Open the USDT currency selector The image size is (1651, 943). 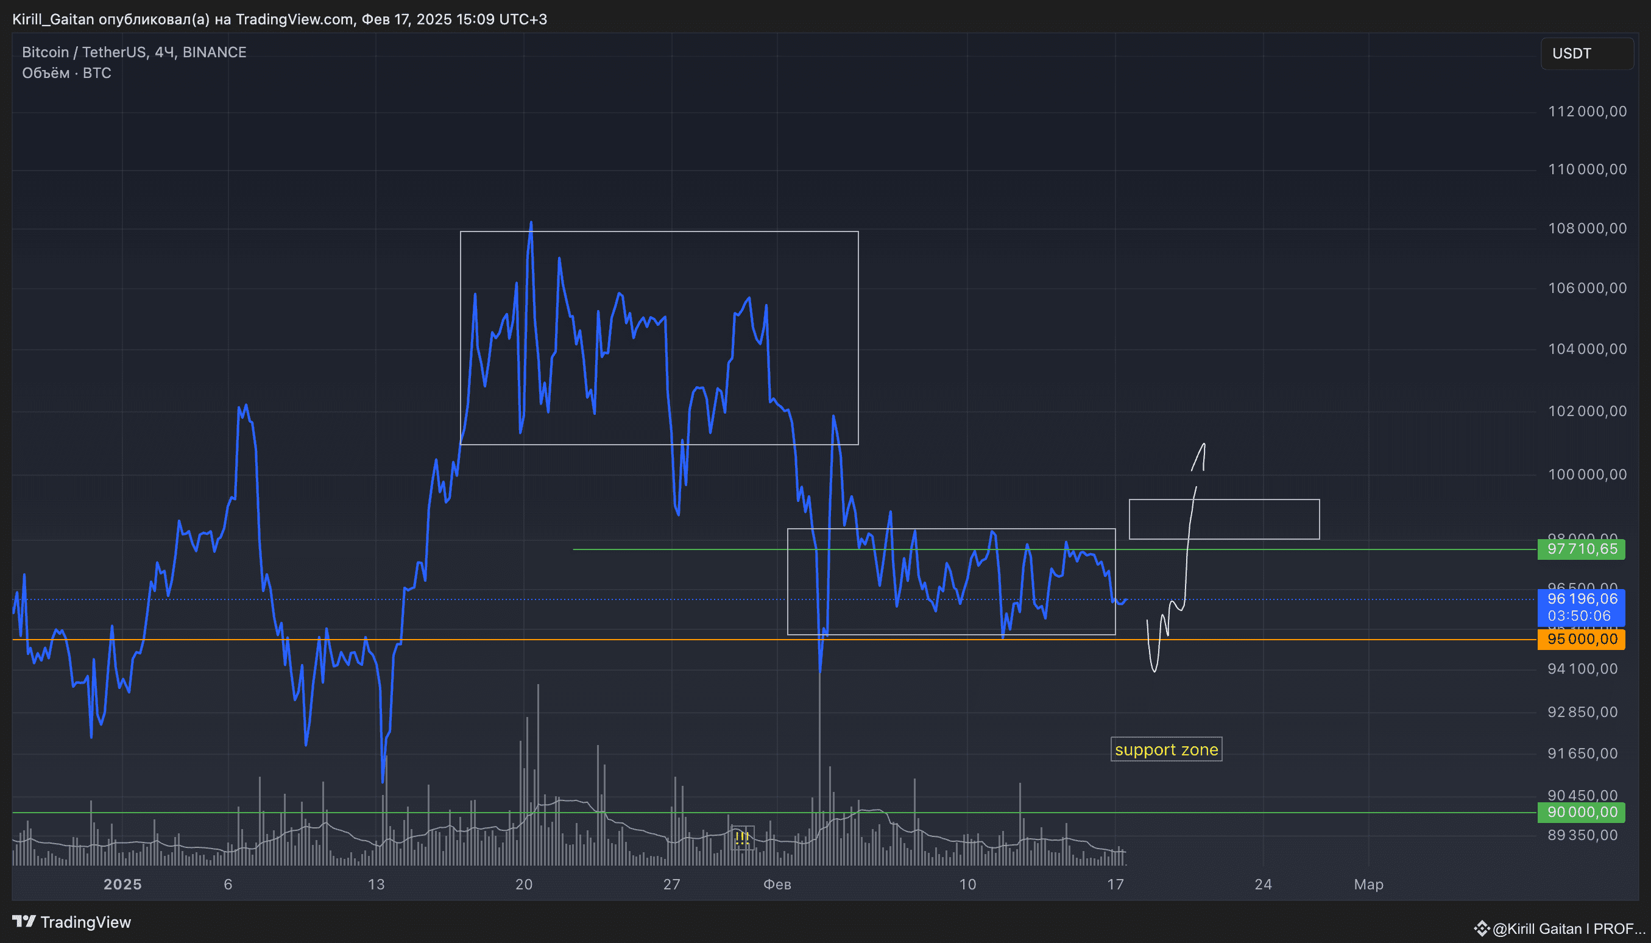point(1586,53)
